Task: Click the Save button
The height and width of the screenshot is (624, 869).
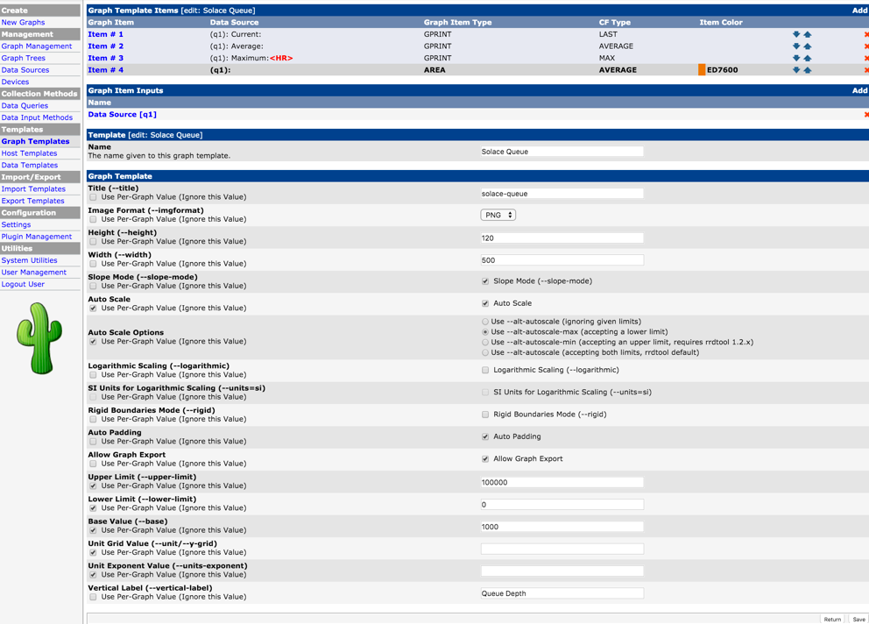Action: [858, 619]
